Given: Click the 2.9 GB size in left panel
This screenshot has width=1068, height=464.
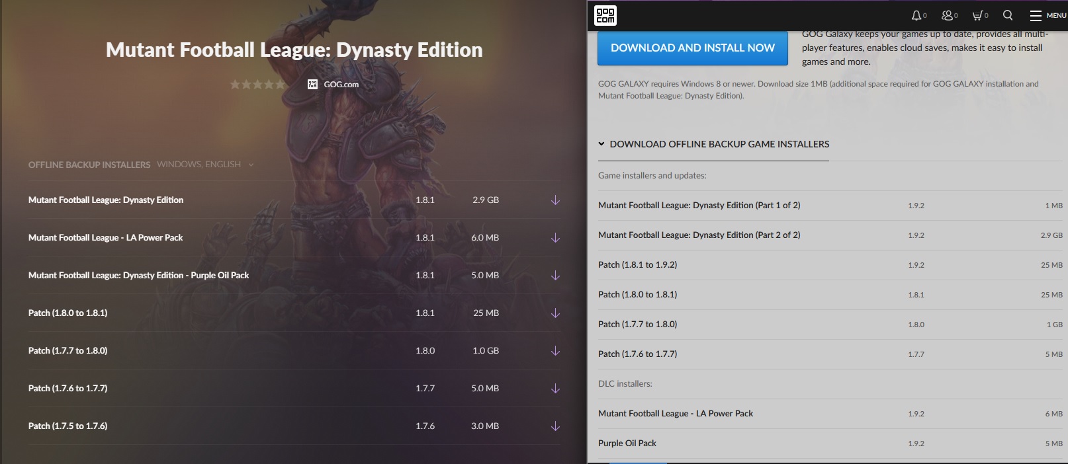Looking at the screenshot, I should click(x=486, y=200).
